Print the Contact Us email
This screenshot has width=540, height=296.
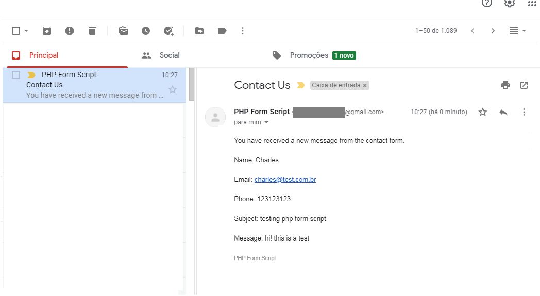[x=505, y=85]
